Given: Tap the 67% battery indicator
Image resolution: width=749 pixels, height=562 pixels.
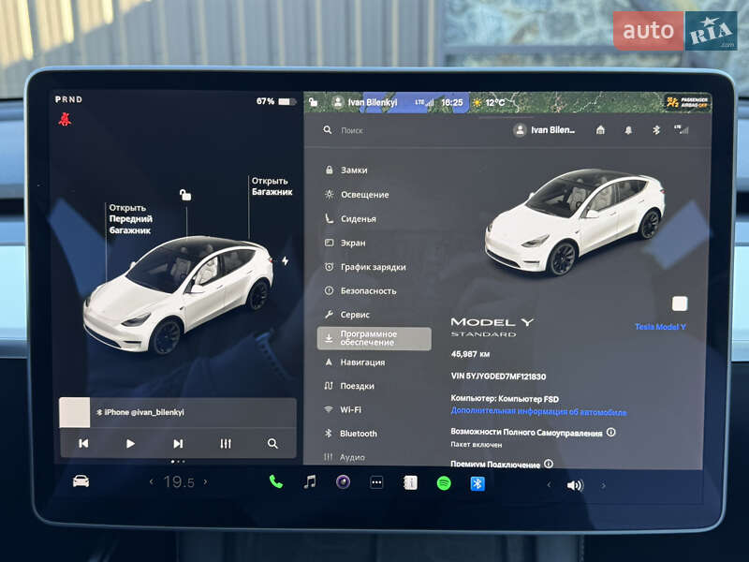Looking at the screenshot, I should 276,101.
